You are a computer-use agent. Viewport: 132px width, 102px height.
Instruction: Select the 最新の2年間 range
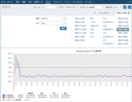[80, 40]
